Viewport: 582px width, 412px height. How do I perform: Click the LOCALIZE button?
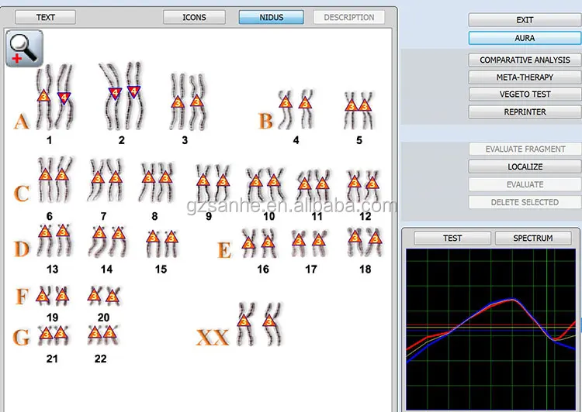(525, 167)
